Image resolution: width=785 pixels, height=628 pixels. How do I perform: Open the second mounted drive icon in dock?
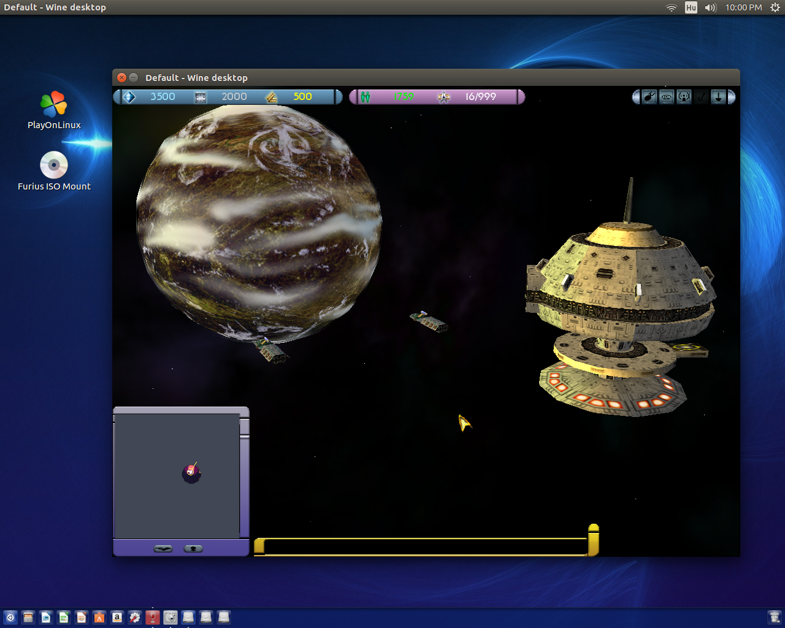click(x=206, y=617)
